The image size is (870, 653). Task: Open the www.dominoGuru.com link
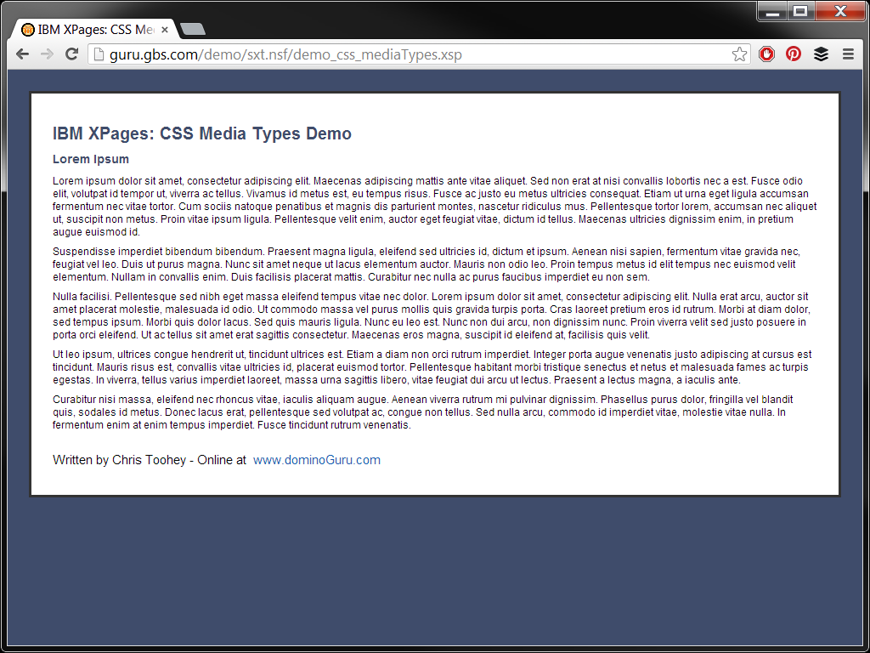point(317,460)
